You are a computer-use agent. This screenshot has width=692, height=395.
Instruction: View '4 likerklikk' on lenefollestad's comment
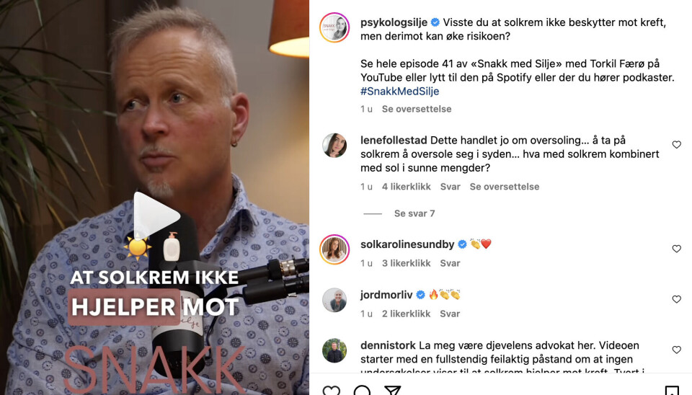(407, 187)
